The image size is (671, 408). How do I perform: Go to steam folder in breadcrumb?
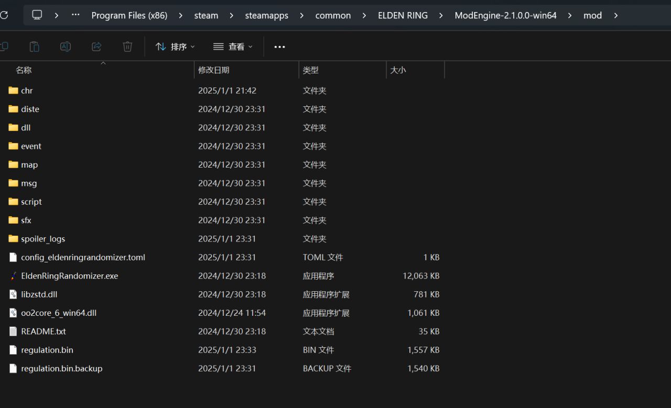206,15
